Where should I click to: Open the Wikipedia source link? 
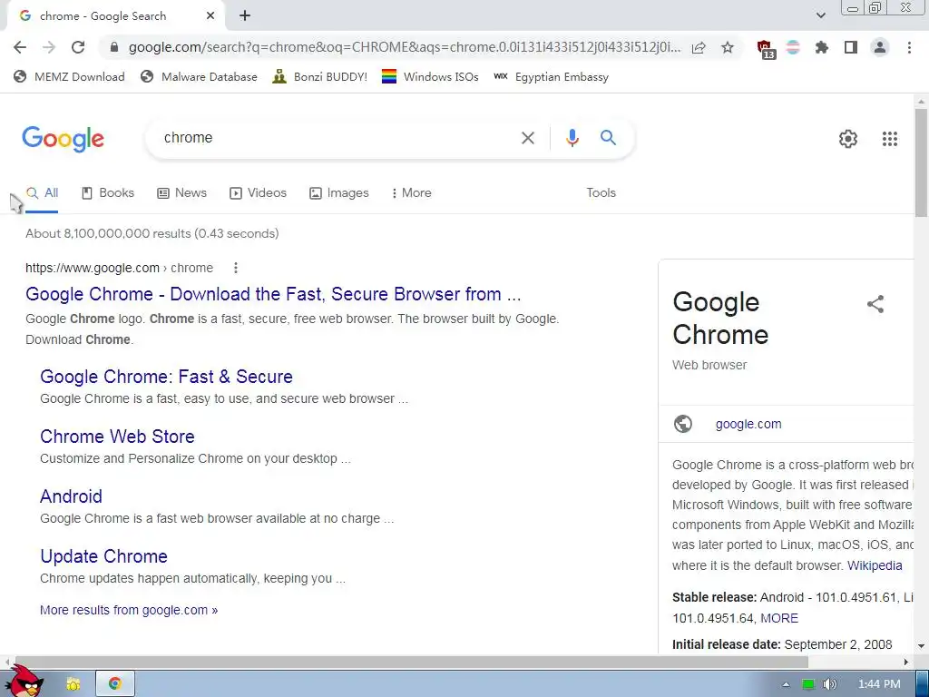875,565
